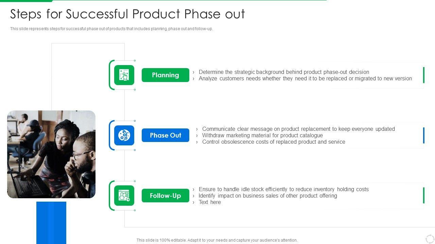This screenshot has width=435, height=244.
Task: Click the 'Determine the strategic background' bullet
Action: pos(284,72)
